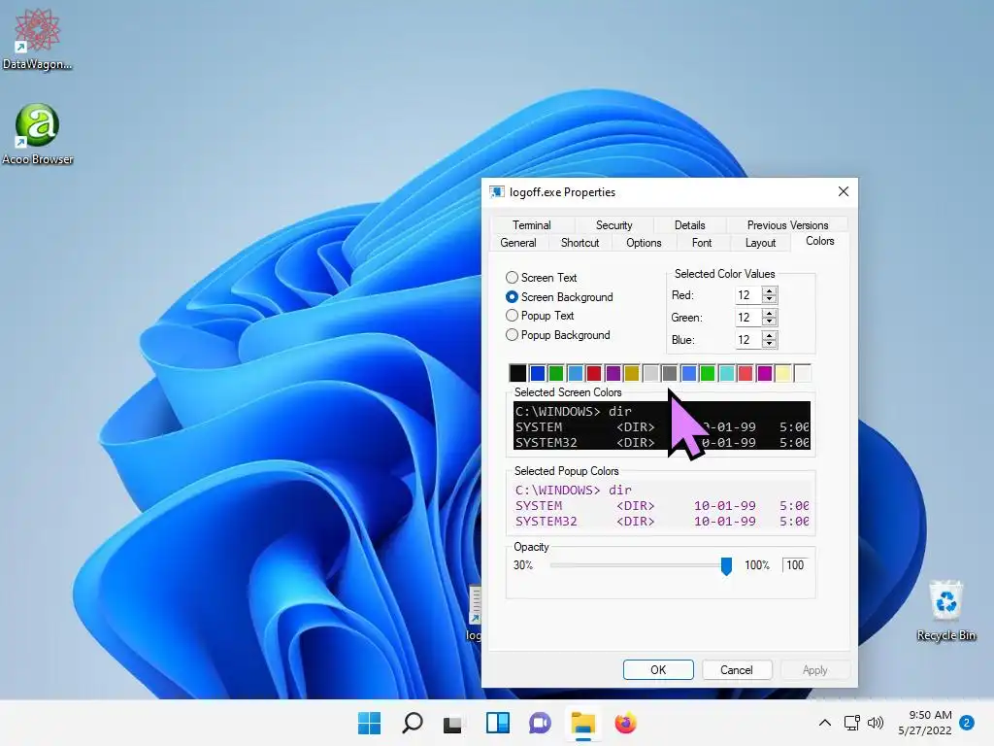Screen dimensions: 994x746
Task: Pick the pale yellow color swatch
Action: point(783,373)
